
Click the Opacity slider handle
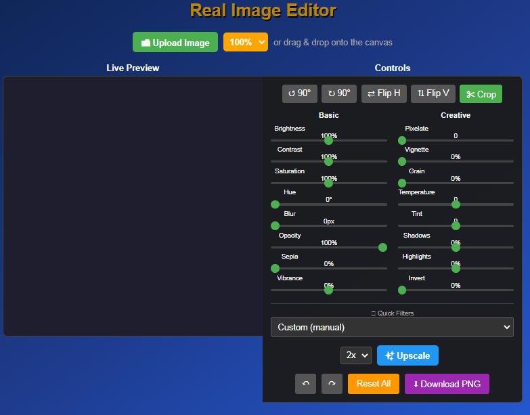point(382,247)
